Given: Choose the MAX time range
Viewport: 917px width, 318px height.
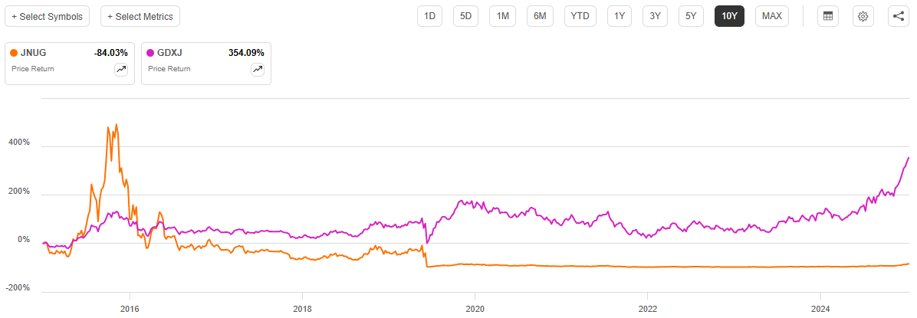Looking at the screenshot, I should click(772, 16).
